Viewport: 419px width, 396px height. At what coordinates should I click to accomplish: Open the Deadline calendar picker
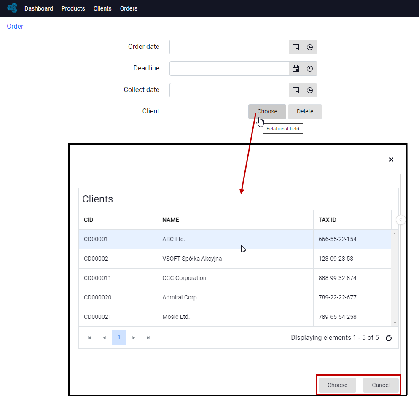296,69
